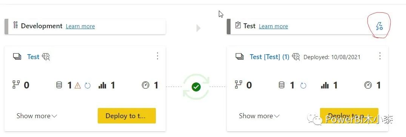Click datasets cylinder icon in Test card
The image size is (406, 137).
282,85
